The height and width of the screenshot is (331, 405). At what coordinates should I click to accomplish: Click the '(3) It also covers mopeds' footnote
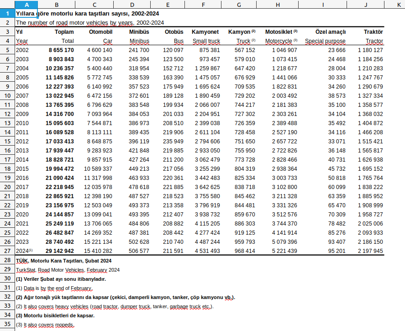pyautogui.click(x=45, y=325)
